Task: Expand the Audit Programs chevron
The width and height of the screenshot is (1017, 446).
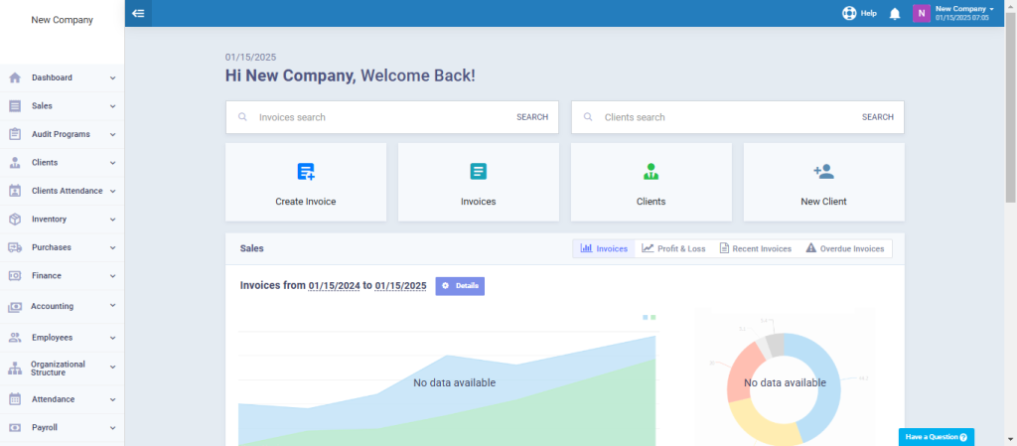Action: [x=113, y=135]
